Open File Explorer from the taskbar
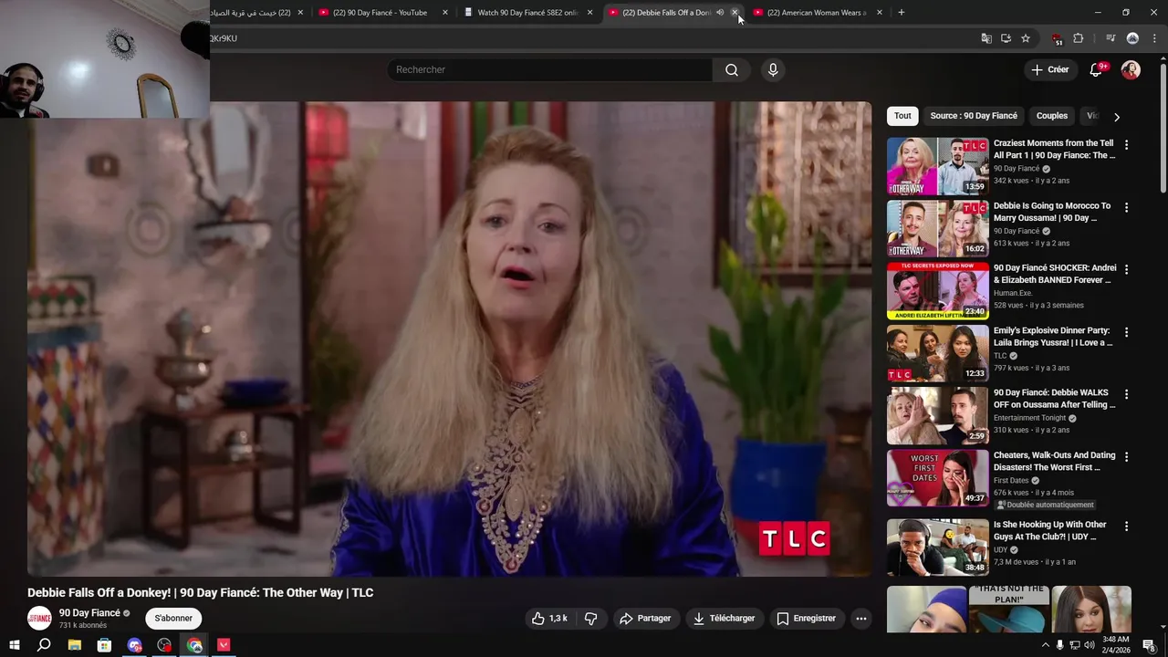This screenshot has height=657, width=1168. point(75,645)
